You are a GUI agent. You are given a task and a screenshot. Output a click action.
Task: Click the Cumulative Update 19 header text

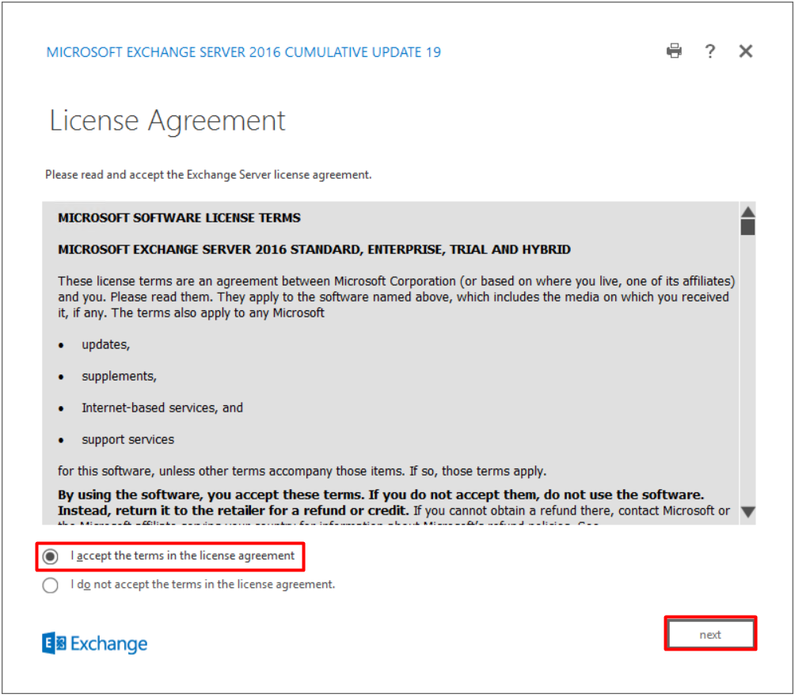click(243, 52)
